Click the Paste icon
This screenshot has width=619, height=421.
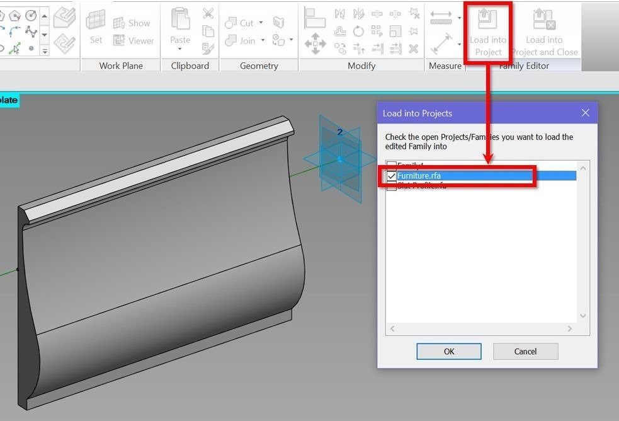point(180,19)
